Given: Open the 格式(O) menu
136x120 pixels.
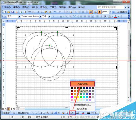Looking at the screenshot, I should coord(44,7).
